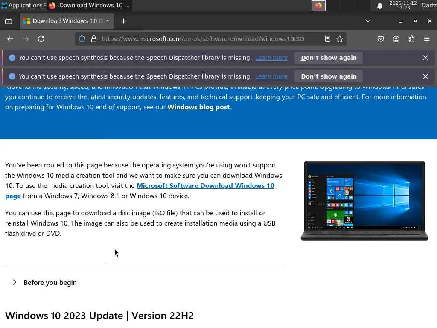
Task: Dismiss the second speech synthesis notification
Action: pyautogui.click(x=425, y=76)
